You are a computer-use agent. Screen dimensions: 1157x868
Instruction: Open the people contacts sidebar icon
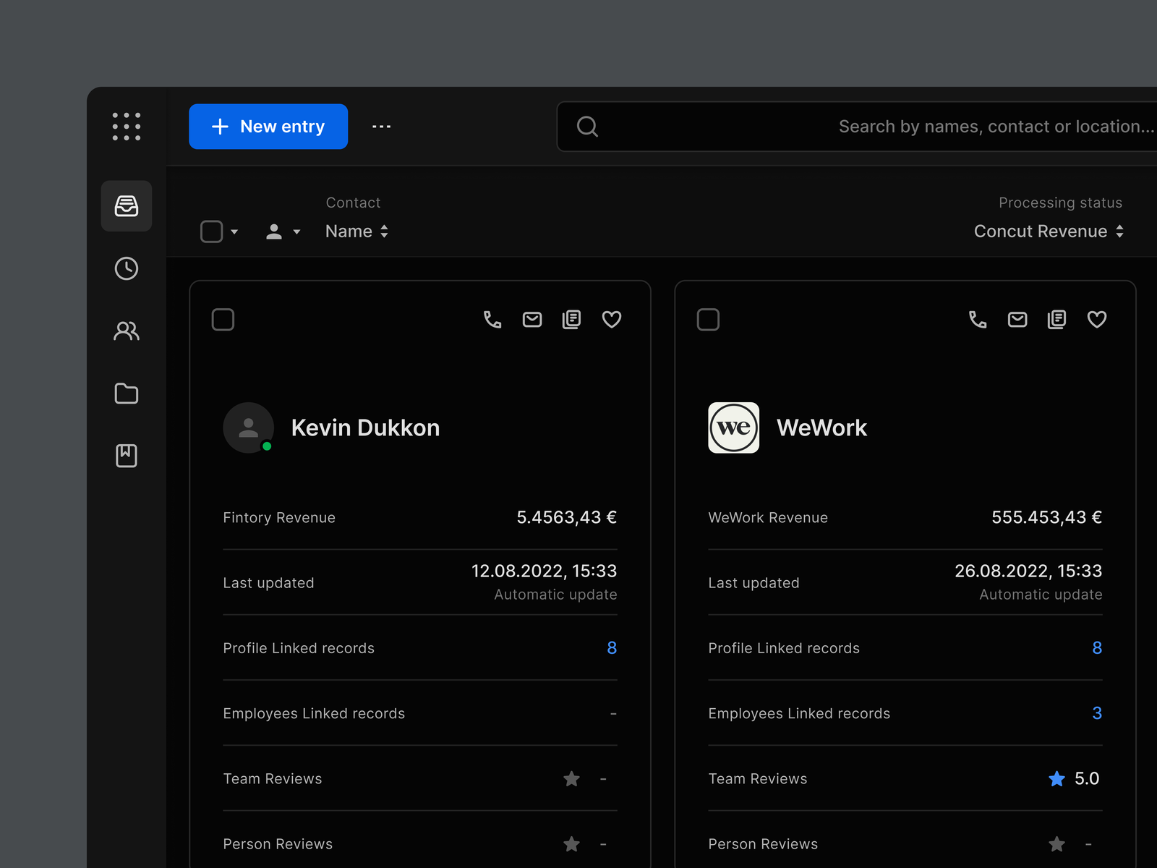pyautogui.click(x=127, y=331)
